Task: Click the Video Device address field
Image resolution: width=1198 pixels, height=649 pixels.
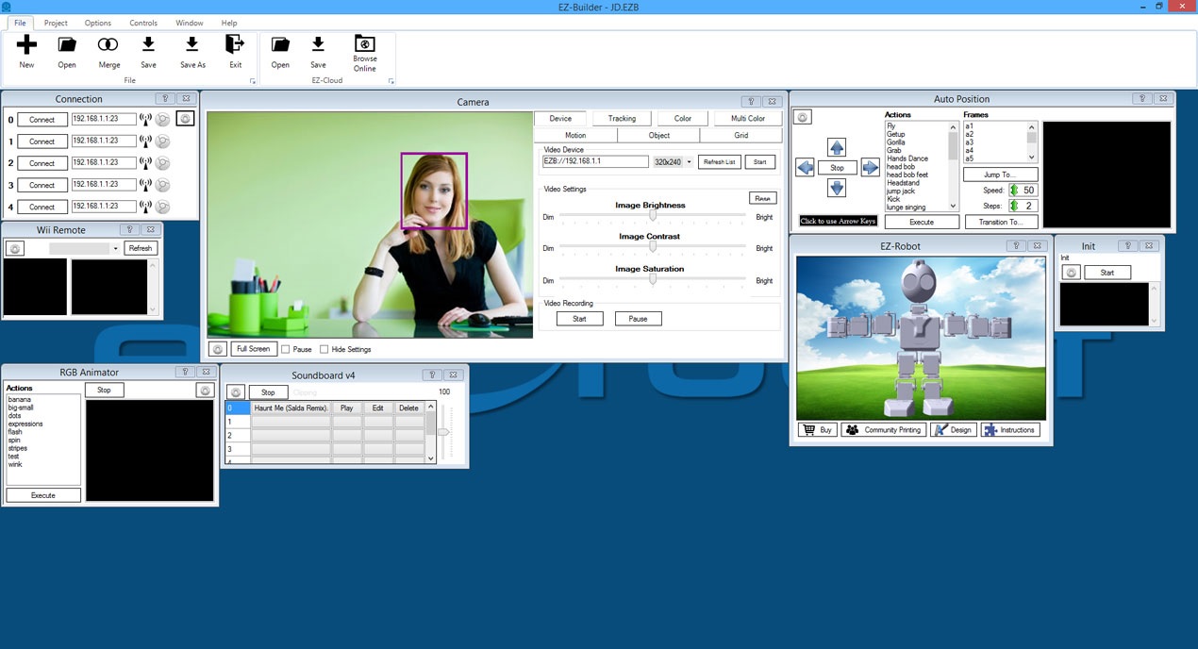Action: tap(594, 161)
